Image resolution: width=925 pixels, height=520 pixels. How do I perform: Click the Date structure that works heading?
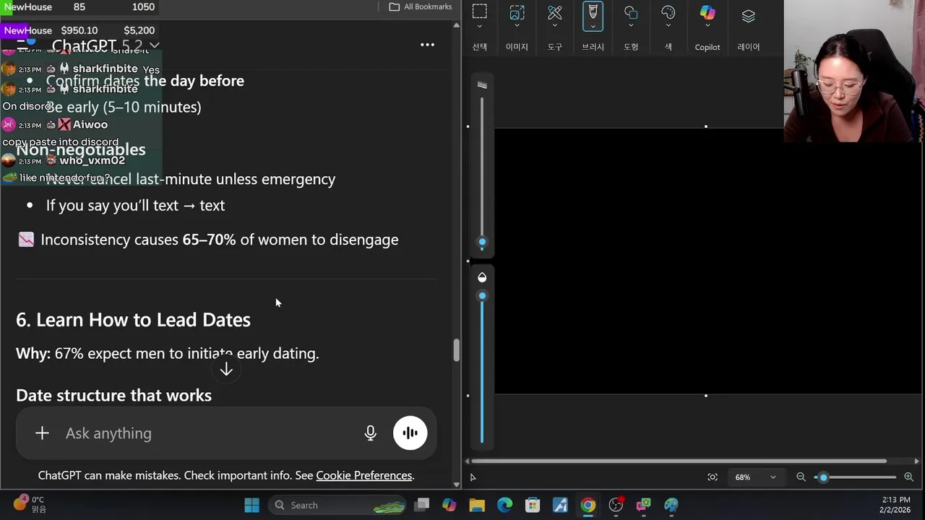click(x=113, y=395)
